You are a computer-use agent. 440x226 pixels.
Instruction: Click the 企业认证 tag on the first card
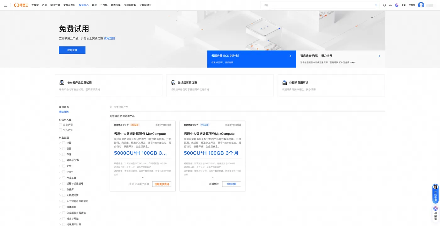(135, 125)
